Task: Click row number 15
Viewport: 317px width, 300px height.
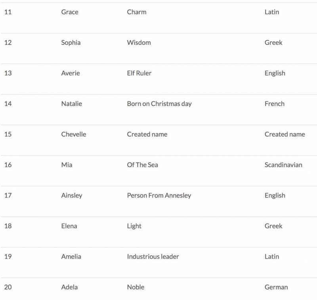Action: click(8, 134)
